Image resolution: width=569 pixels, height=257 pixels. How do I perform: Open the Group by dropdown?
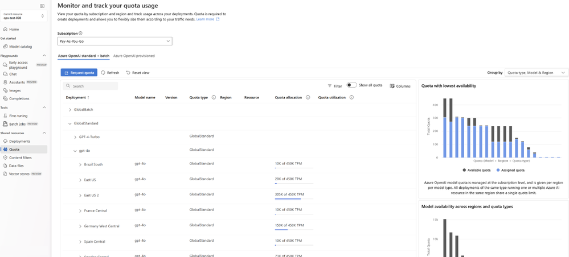click(537, 73)
